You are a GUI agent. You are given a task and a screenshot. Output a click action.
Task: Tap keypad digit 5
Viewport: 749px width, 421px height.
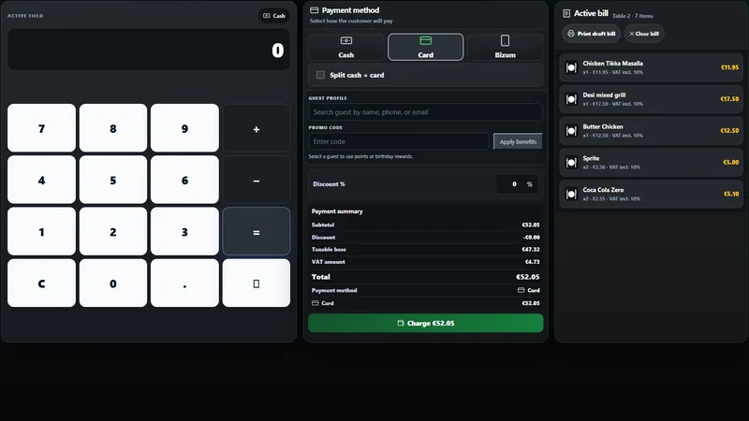click(113, 180)
